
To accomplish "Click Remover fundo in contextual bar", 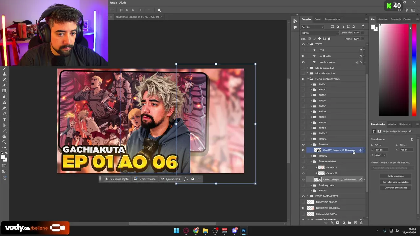I will (x=144, y=179).
